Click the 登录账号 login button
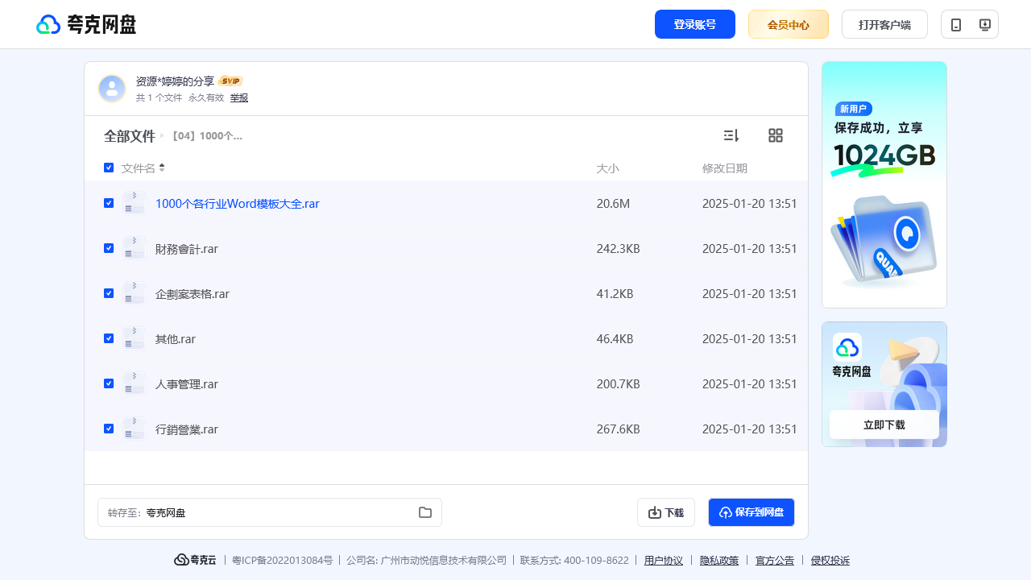1031x580 pixels. coord(695,24)
